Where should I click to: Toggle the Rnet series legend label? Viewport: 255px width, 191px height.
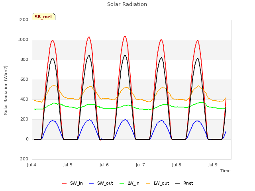click(x=188, y=183)
